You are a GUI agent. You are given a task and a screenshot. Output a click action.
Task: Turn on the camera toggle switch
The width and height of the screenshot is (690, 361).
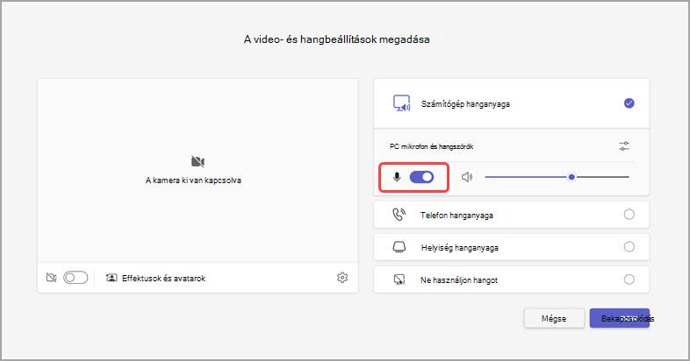click(75, 278)
